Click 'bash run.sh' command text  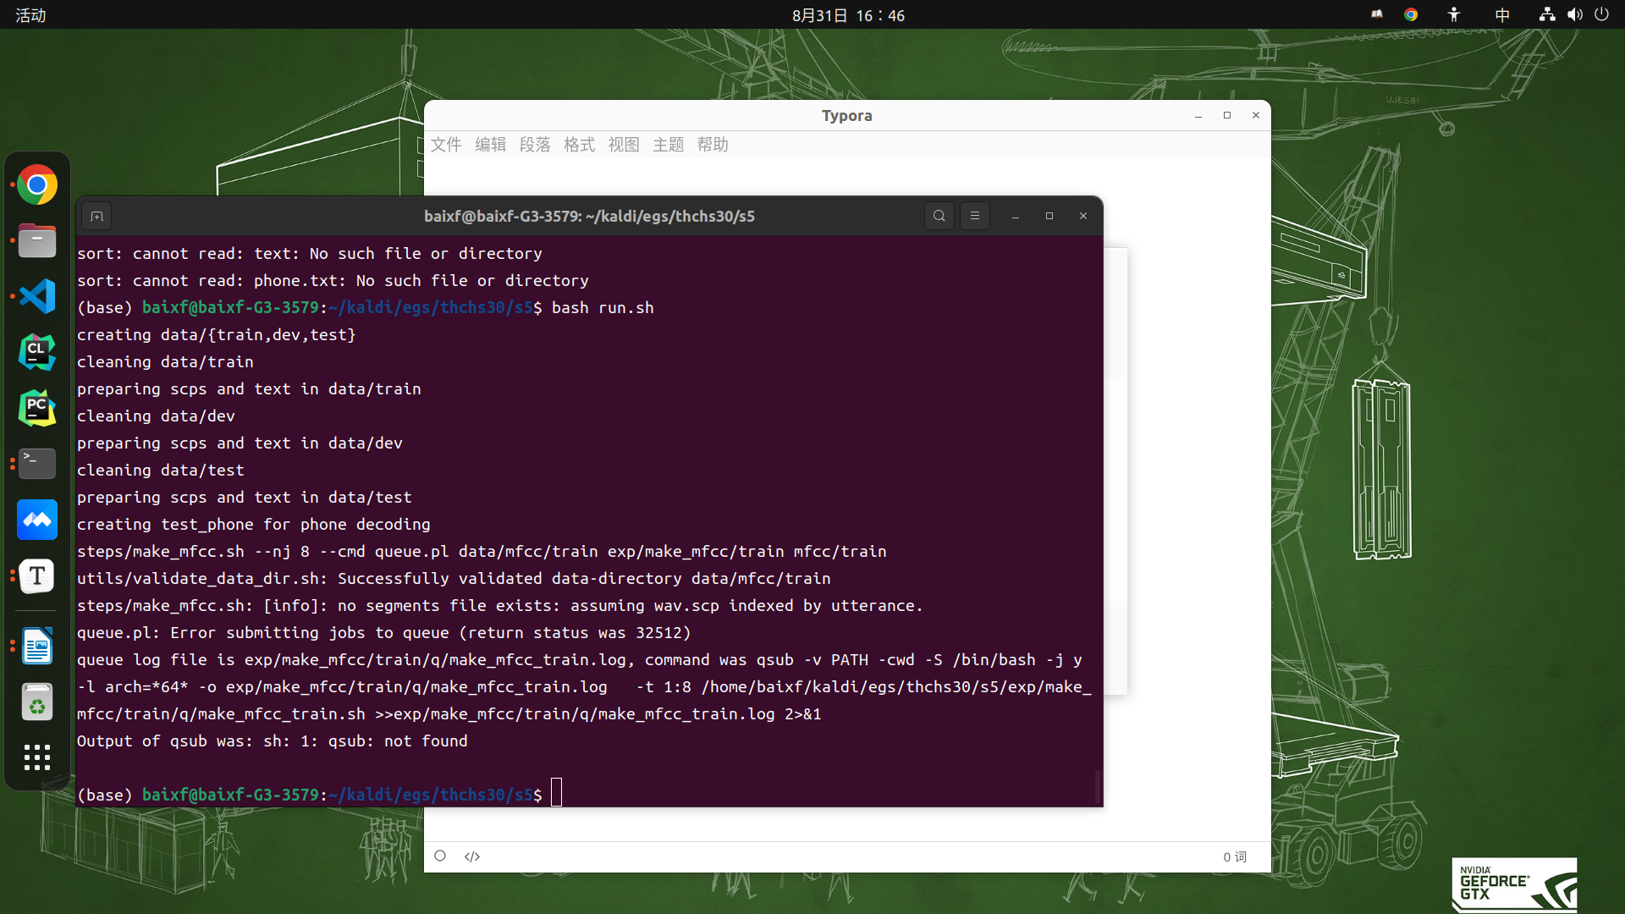click(603, 308)
